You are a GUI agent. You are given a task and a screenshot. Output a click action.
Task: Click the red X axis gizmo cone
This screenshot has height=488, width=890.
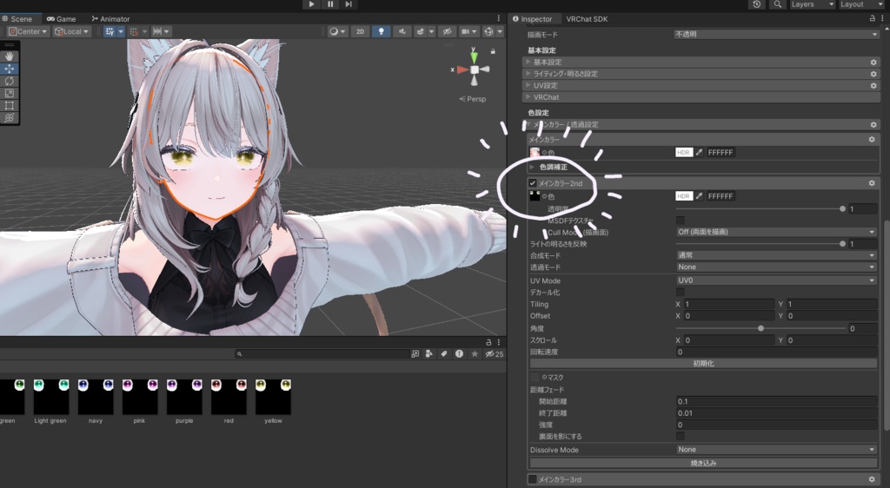(x=462, y=69)
